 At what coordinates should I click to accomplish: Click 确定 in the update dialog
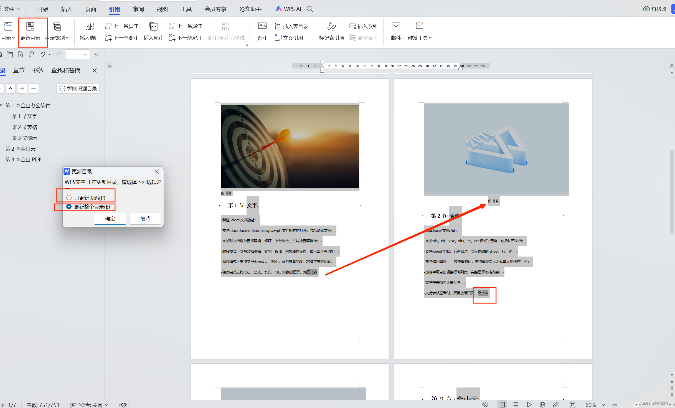110,219
